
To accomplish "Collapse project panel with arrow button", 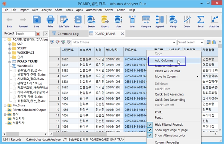I will (46, 34).
